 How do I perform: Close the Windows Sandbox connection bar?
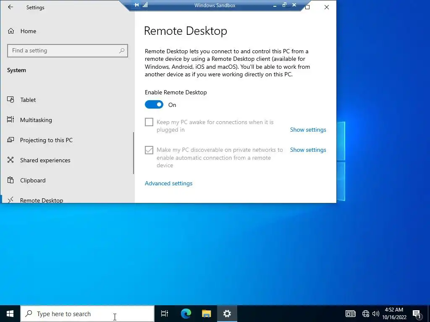pyautogui.click(x=294, y=5)
